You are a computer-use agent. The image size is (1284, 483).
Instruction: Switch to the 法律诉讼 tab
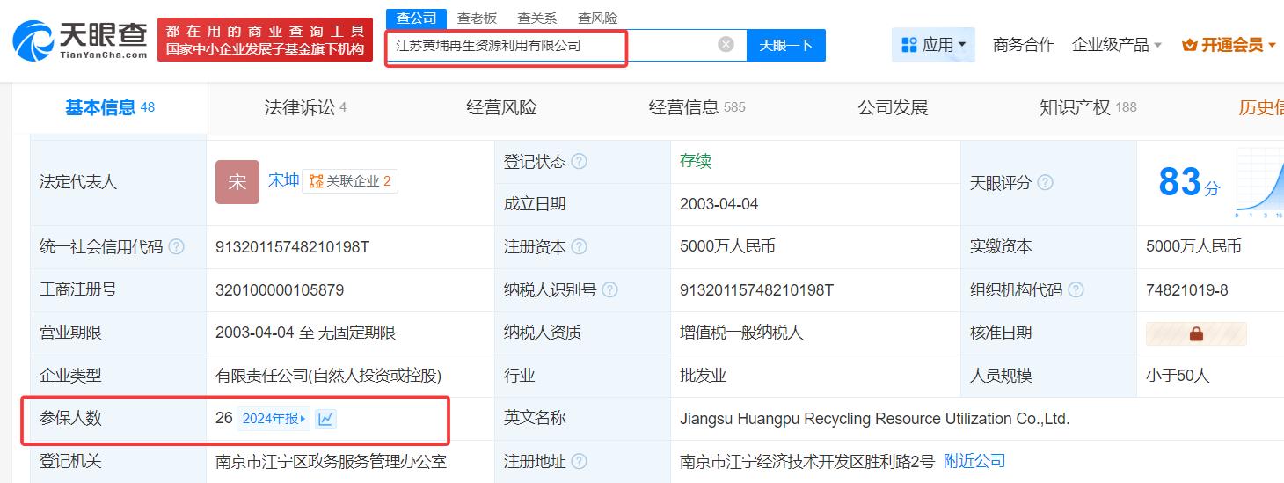coord(305,107)
